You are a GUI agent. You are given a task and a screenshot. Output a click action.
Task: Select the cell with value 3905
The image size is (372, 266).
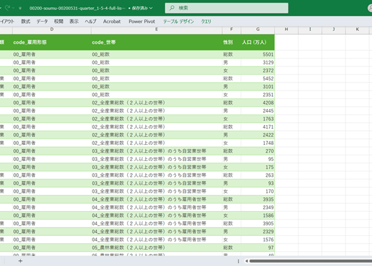(x=258, y=224)
